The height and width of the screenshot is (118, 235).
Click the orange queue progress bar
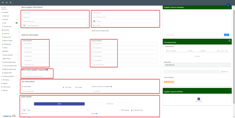coord(169,82)
